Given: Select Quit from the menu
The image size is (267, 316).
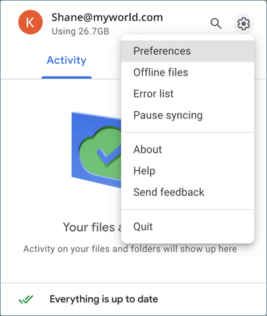Looking at the screenshot, I should point(188,227).
